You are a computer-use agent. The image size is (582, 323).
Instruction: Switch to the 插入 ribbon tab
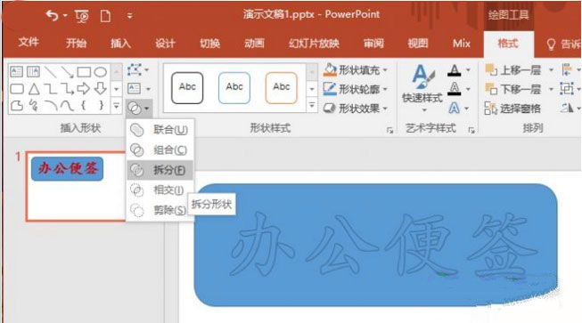pyautogui.click(x=120, y=43)
